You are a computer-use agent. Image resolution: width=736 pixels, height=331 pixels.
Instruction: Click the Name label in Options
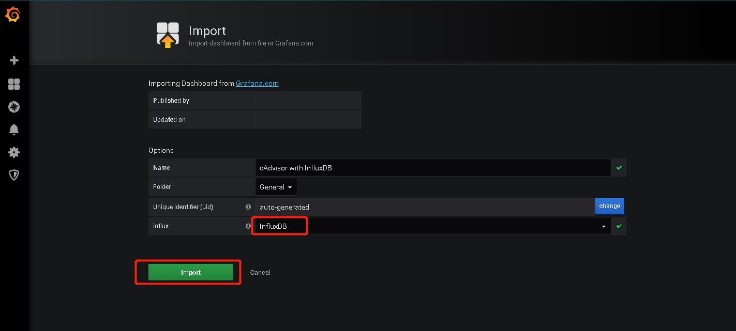pos(161,168)
